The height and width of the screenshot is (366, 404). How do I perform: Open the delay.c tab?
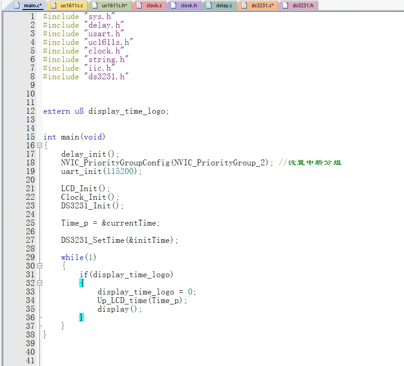coord(220,5)
